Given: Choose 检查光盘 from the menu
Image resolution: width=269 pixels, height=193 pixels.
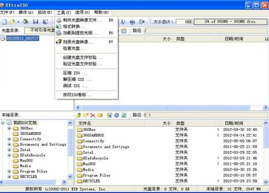Looking at the screenshot, I should point(86,48).
